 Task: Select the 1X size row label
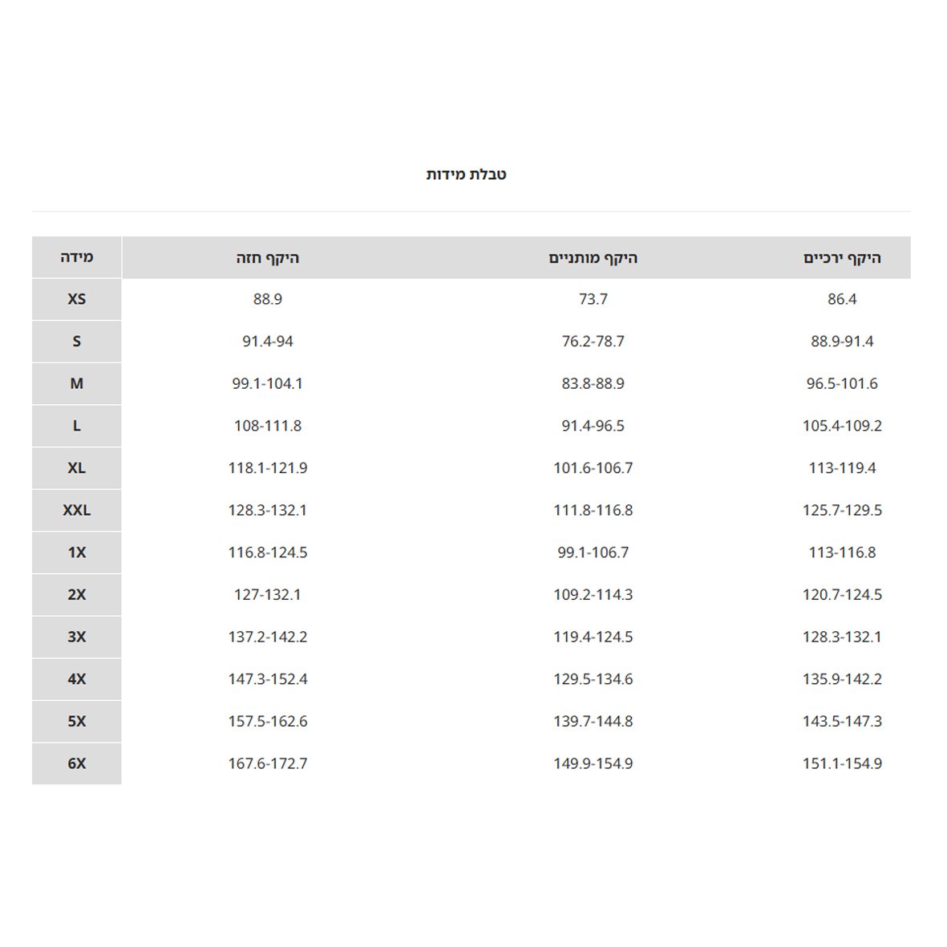pyautogui.click(x=77, y=552)
